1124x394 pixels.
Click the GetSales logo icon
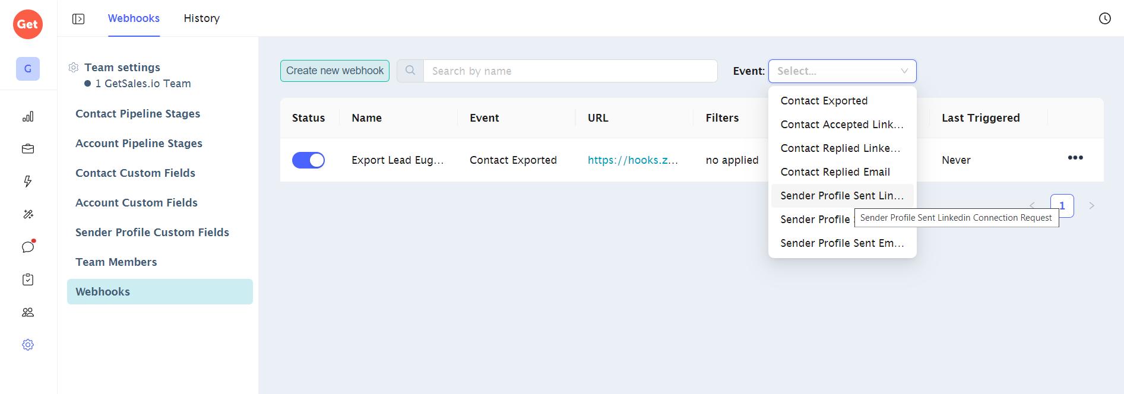point(28,24)
